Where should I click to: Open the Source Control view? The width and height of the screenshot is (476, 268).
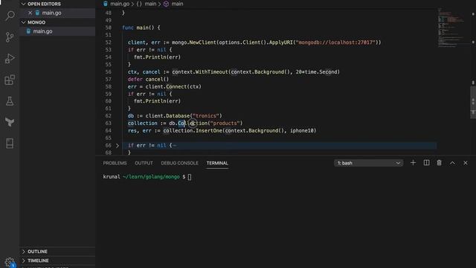coord(10,37)
